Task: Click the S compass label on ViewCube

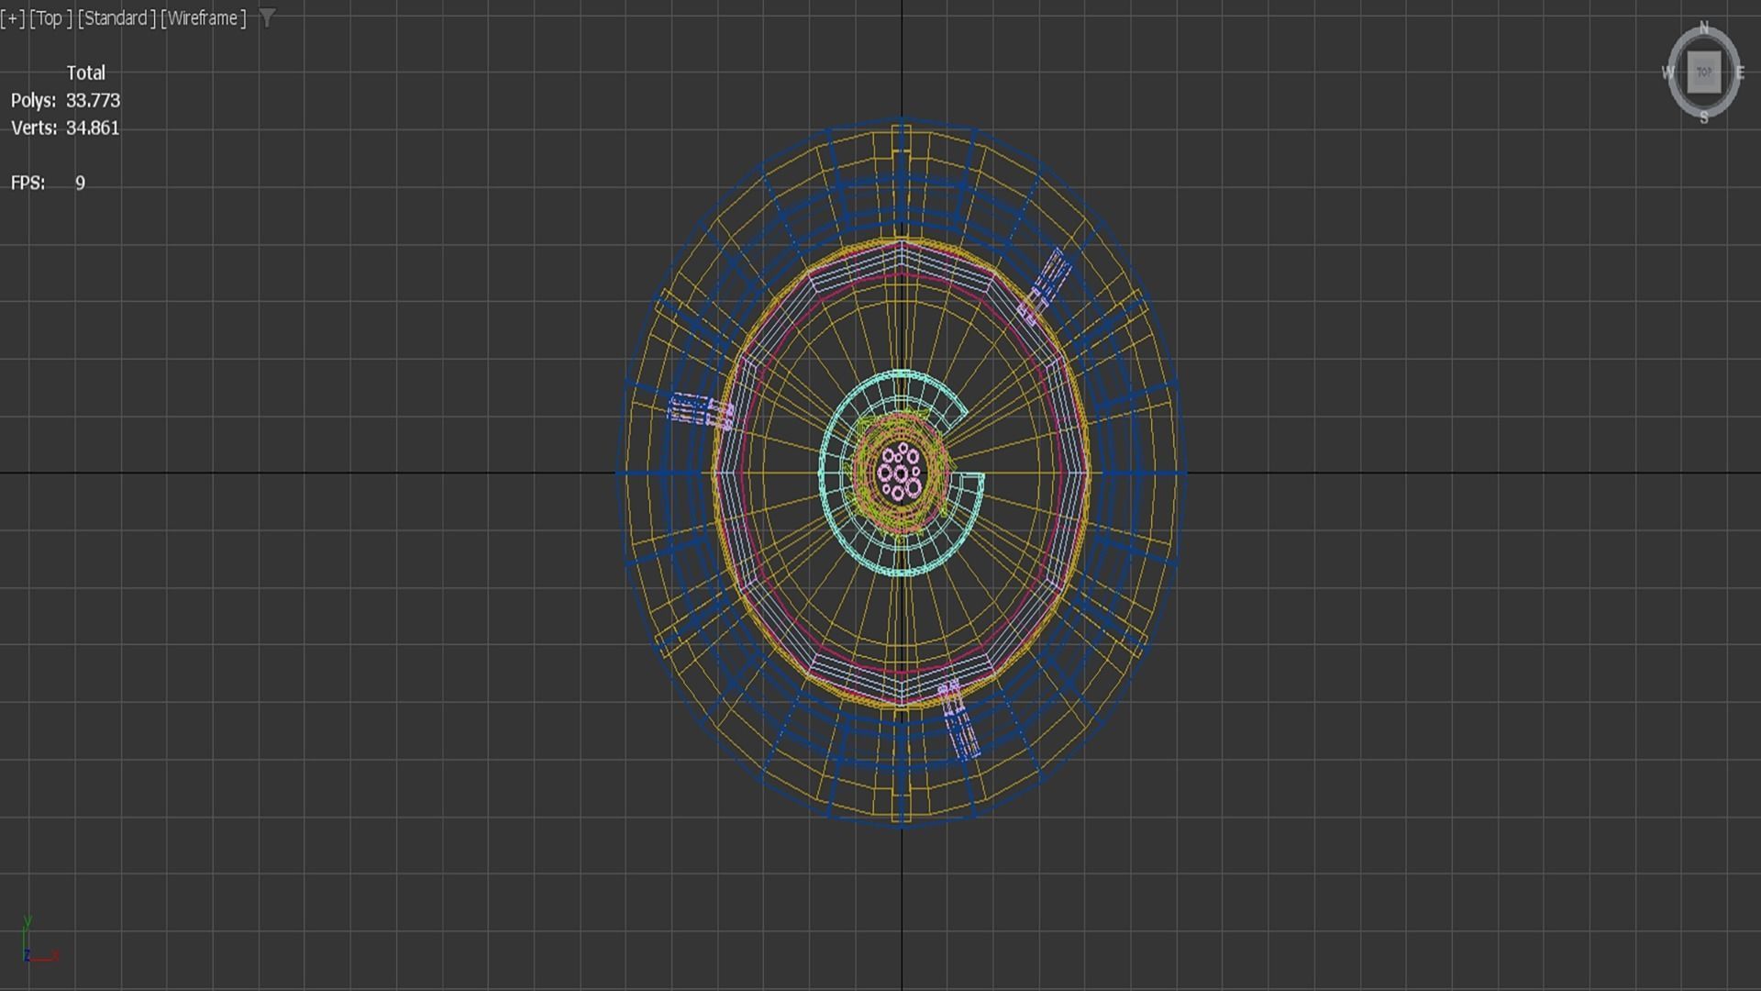Action: 1704,117
